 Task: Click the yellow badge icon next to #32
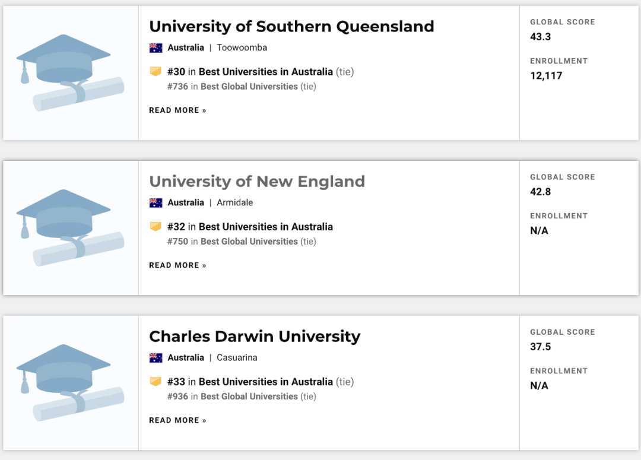pos(156,227)
